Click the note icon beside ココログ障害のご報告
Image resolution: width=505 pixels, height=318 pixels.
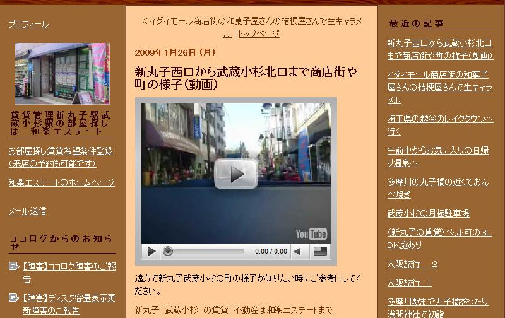[14, 267]
